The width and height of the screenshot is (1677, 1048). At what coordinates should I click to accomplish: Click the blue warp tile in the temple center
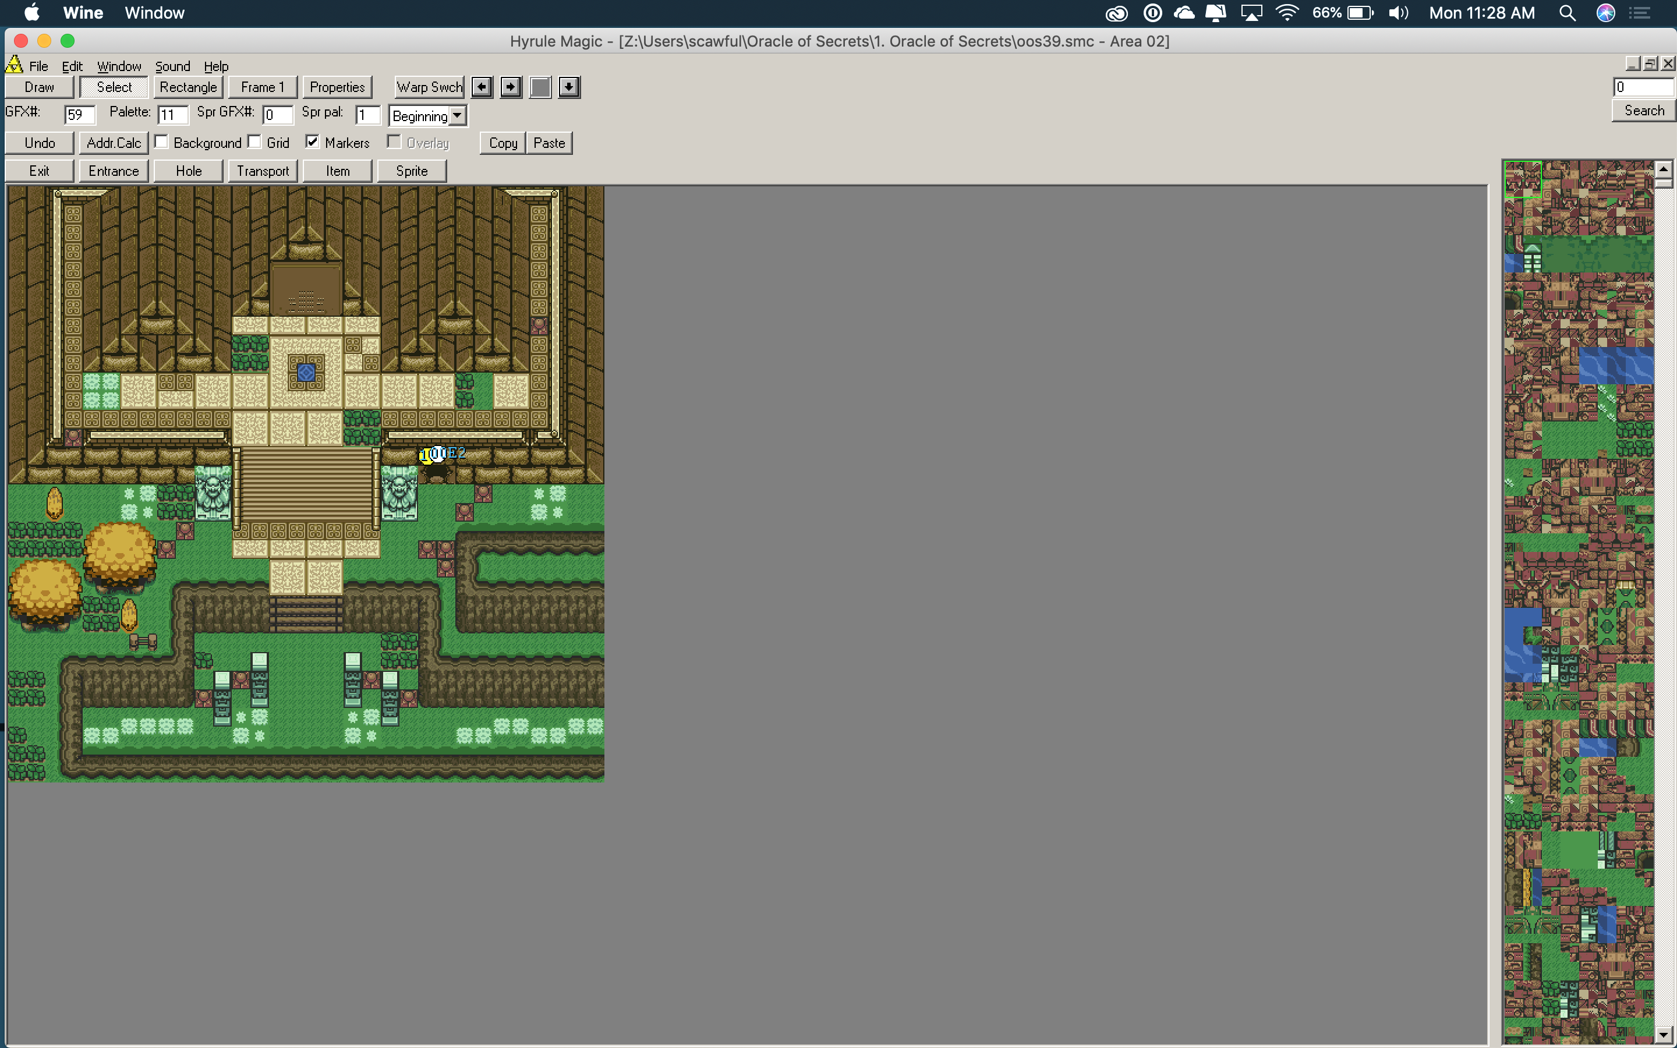pos(306,373)
